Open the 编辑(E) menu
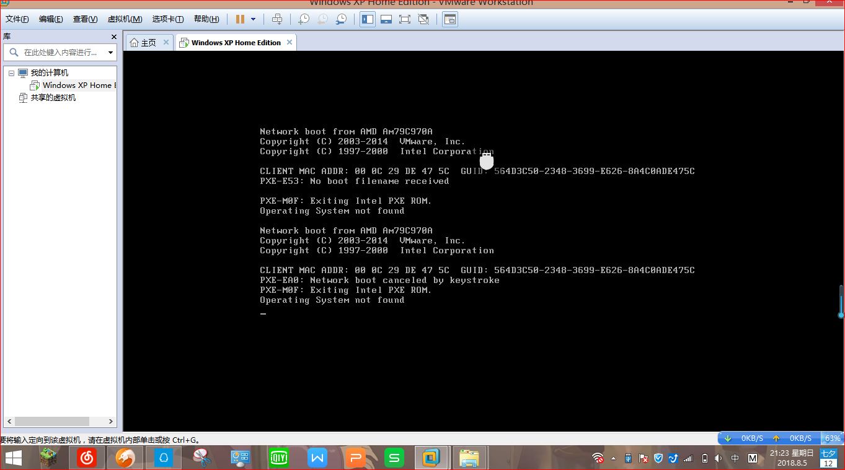 51,19
